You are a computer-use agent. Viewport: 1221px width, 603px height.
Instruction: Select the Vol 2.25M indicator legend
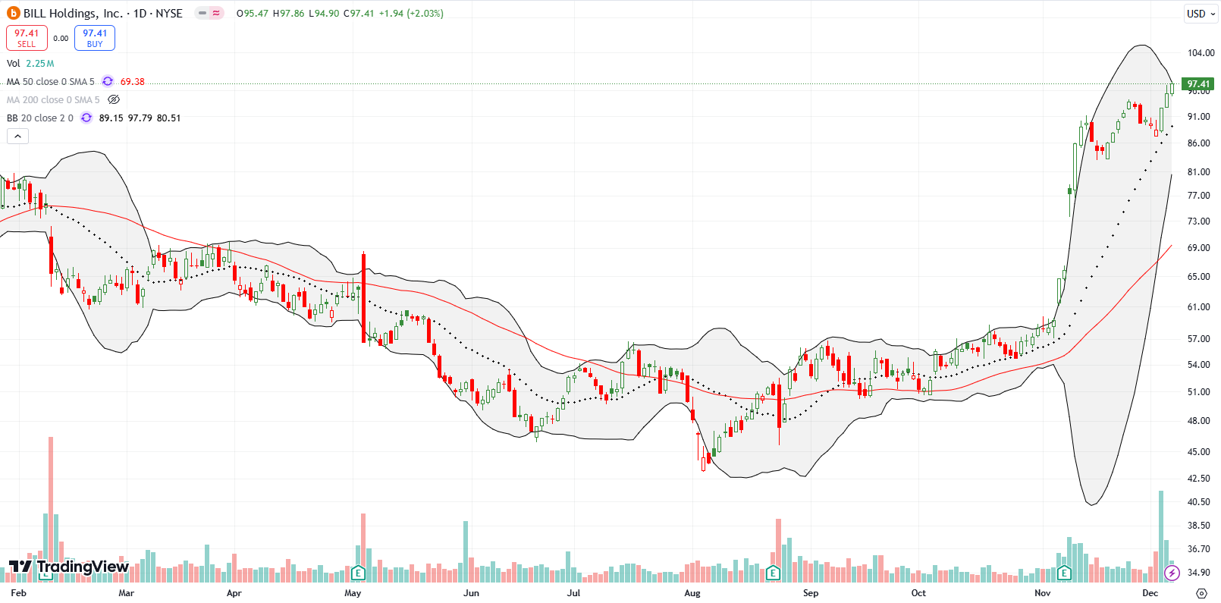click(x=30, y=64)
